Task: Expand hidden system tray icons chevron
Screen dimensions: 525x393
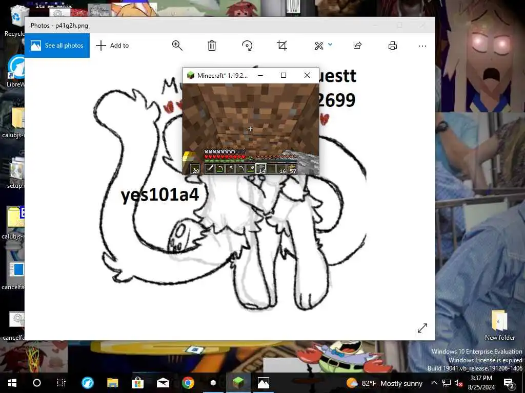Action: [x=434, y=383]
